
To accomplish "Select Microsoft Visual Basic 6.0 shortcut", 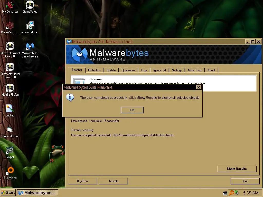I will pyautogui.click(x=10, y=71).
